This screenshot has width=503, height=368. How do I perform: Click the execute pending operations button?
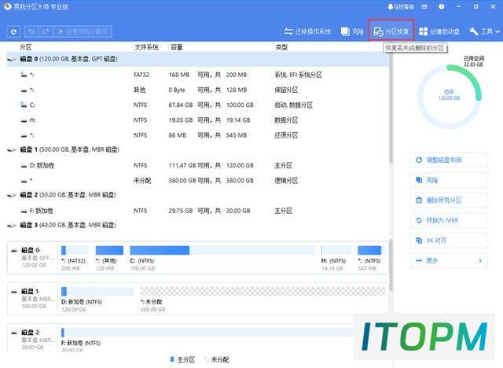[x=83, y=31]
